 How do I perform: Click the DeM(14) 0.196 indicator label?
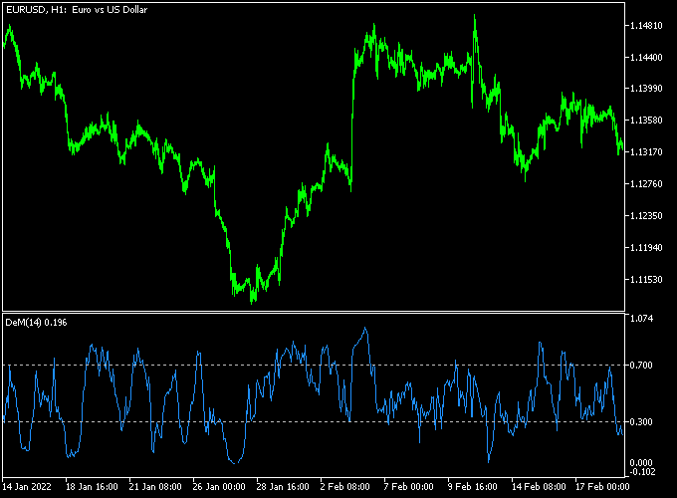point(36,323)
